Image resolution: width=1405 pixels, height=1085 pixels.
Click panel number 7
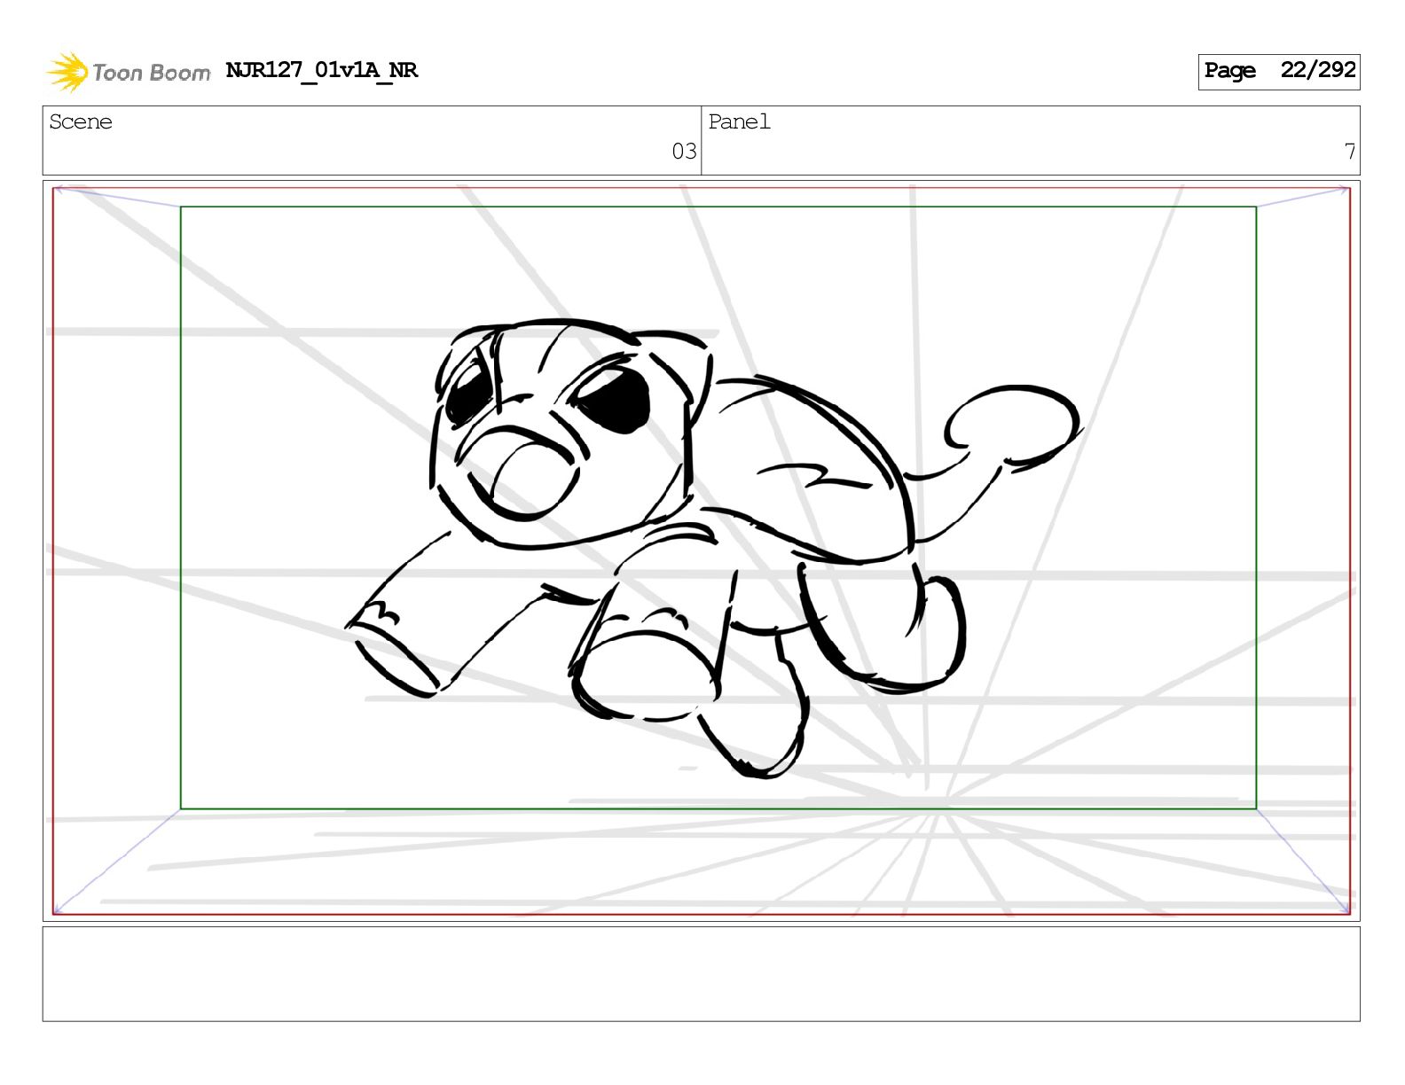coord(1349,152)
